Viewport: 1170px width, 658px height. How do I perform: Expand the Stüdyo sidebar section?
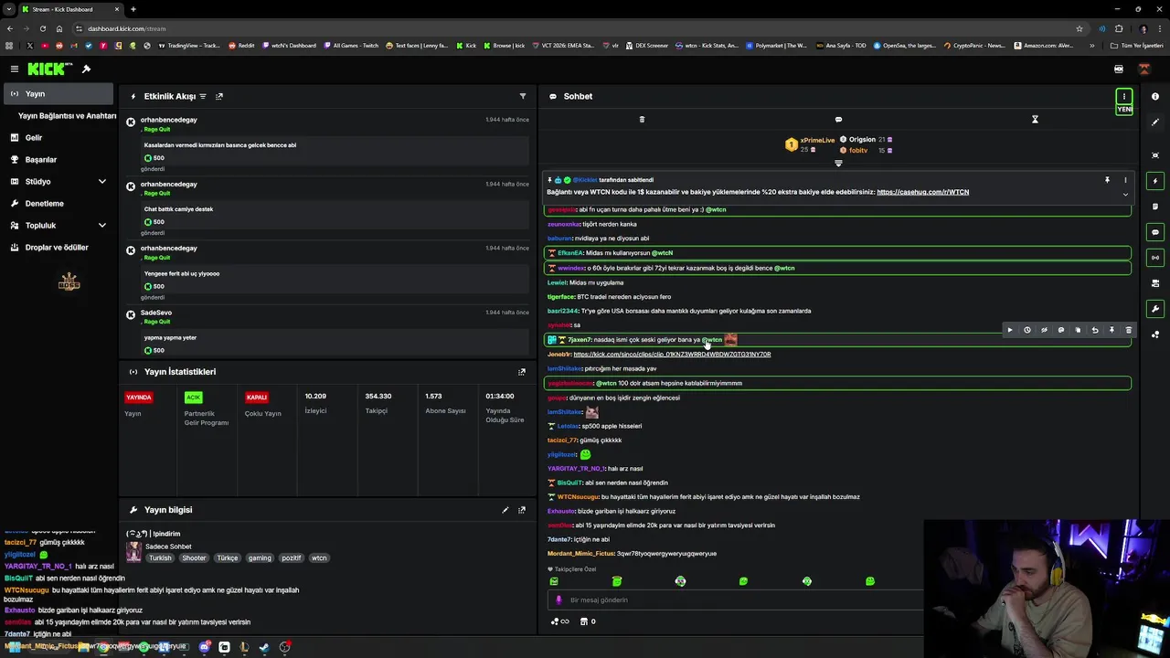click(x=101, y=182)
